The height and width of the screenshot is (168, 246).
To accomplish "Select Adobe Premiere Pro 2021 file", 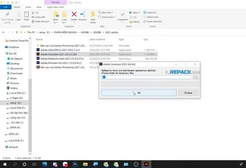I will point(67,63).
